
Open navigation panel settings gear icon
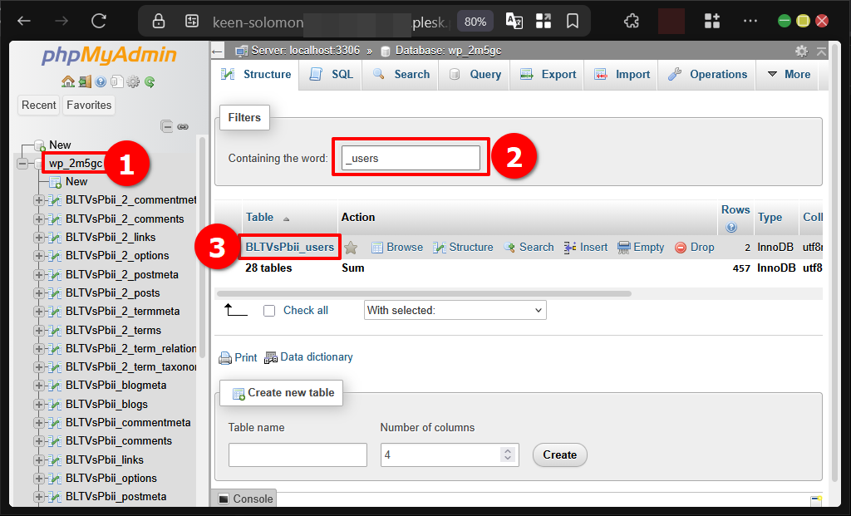133,81
